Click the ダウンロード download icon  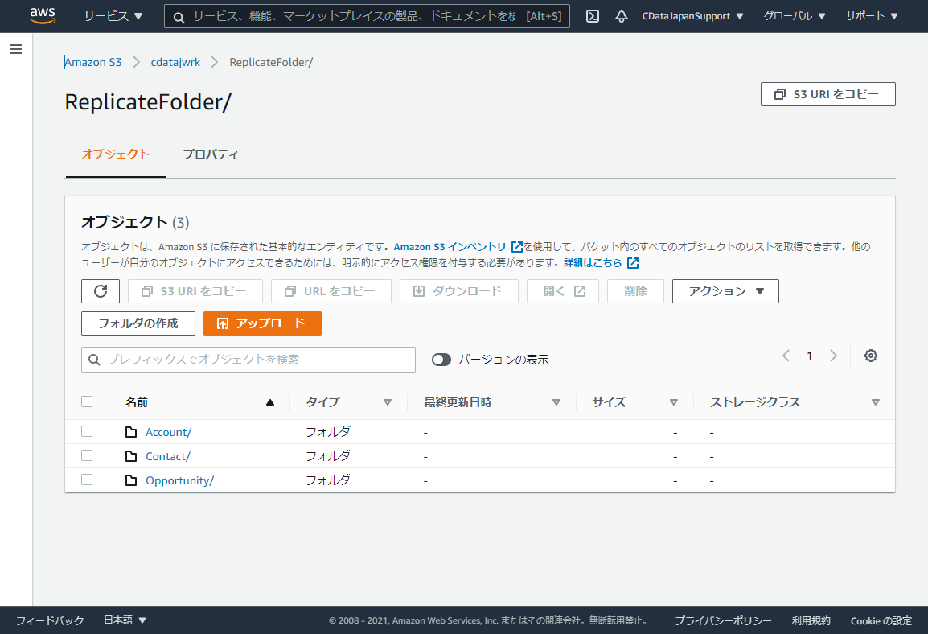[458, 291]
